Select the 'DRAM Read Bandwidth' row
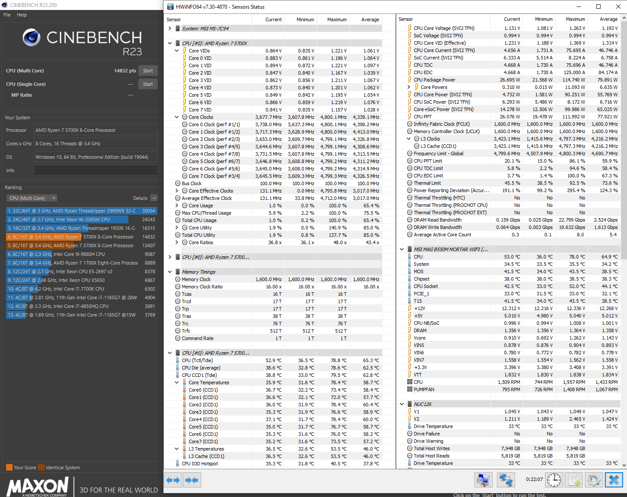627x497 pixels. click(509, 220)
